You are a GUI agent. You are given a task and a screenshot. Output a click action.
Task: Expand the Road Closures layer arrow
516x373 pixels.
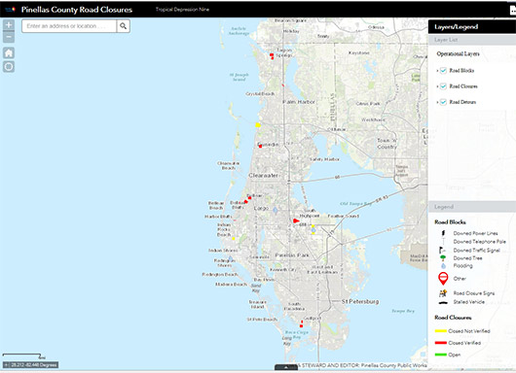pos(437,86)
